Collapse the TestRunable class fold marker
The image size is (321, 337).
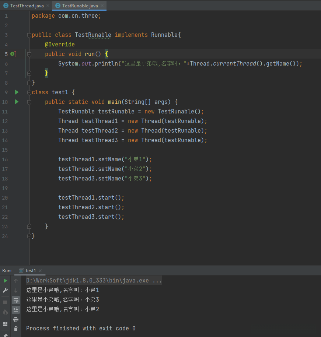(29, 35)
